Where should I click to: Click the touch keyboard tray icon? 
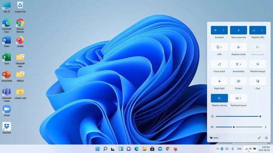(x=227, y=149)
